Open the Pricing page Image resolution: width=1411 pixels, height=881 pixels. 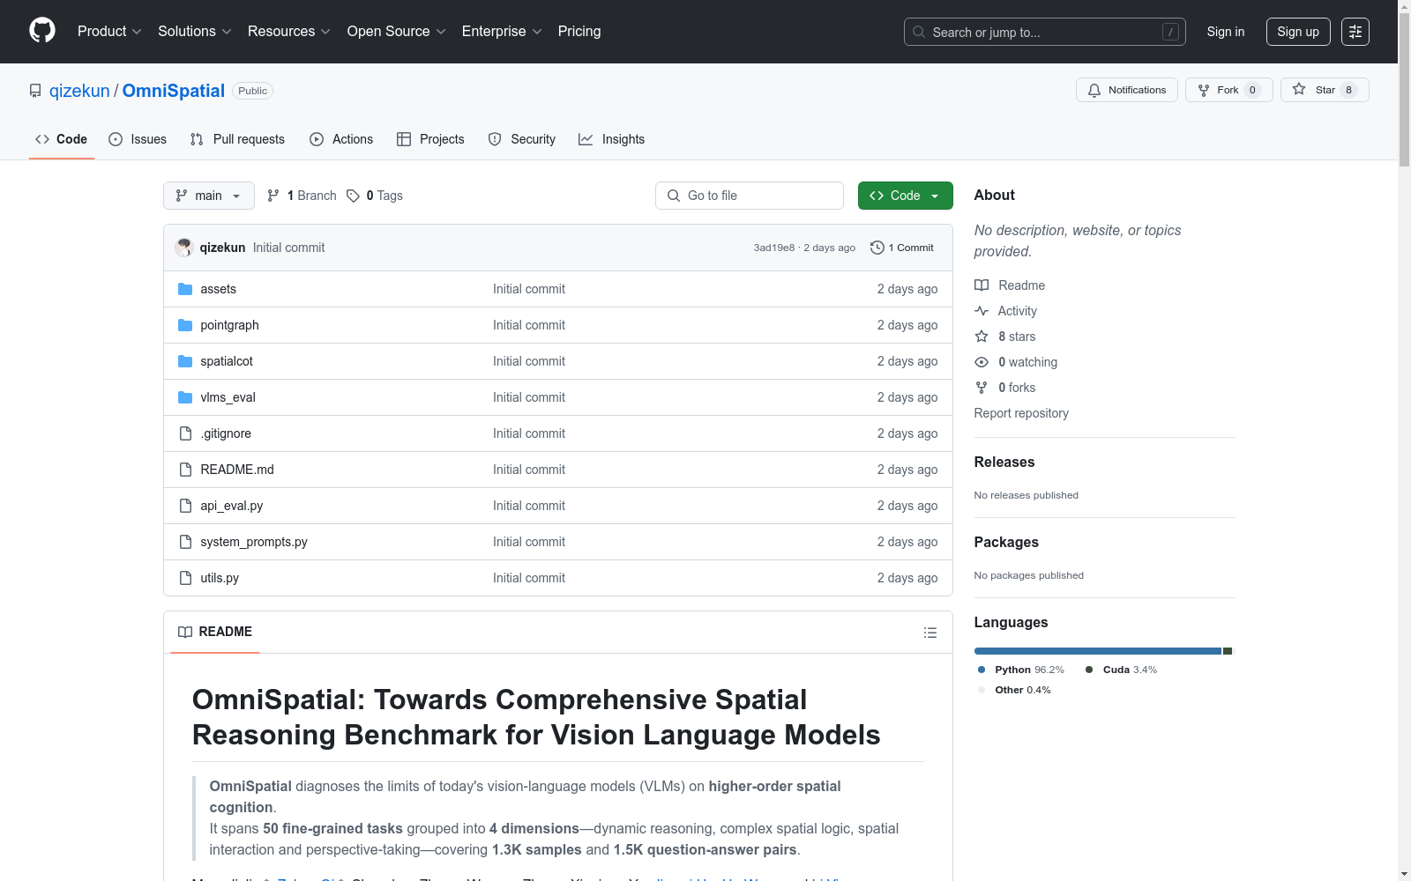click(579, 32)
